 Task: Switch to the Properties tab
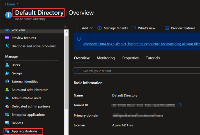[x=130, y=58]
